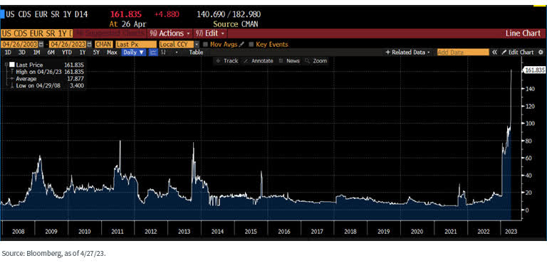Select the 1M range
Screen dimensions: 547x268
coord(36,52)
